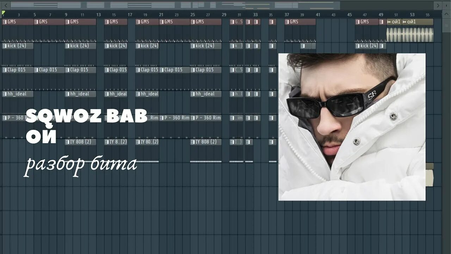Select the Clap 015 clip at bar 18
Image resolution: width=451 pixels, height=254 pixels.
tap(147, 70)
